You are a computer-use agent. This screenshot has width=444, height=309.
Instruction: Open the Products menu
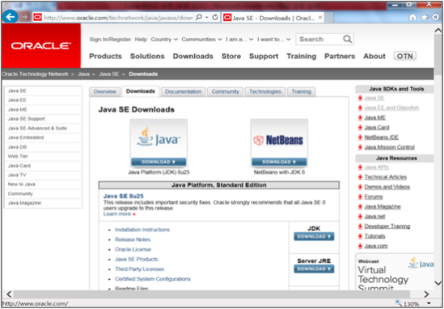[x=105, y=57]
